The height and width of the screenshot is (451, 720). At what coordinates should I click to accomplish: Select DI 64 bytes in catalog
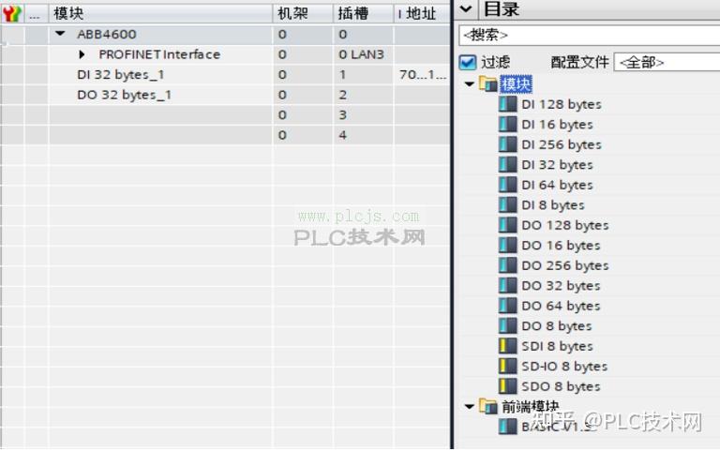[x=557, y=185]
